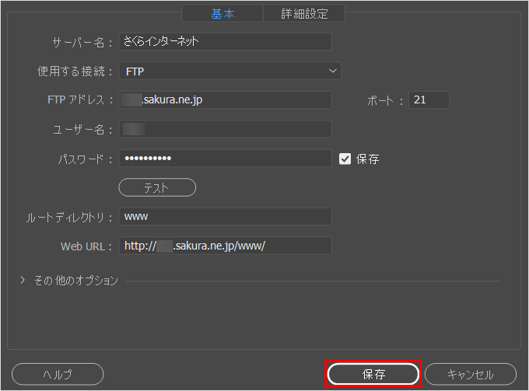Click the arrow icon beside その他のオプション
The image size is (529, 391).
23,281
